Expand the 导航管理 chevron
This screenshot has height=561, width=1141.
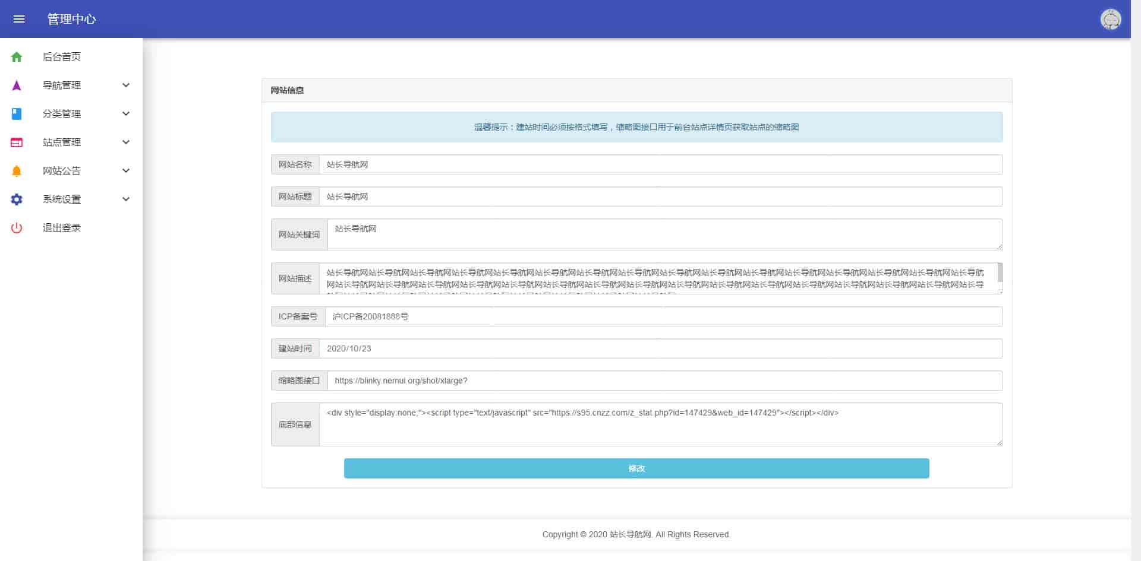coord(126,85)
